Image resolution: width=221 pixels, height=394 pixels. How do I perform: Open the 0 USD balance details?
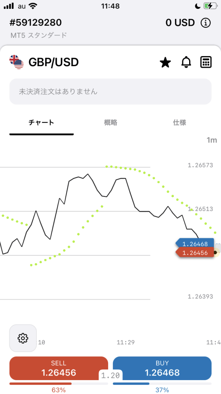click(x=180, y=23)
